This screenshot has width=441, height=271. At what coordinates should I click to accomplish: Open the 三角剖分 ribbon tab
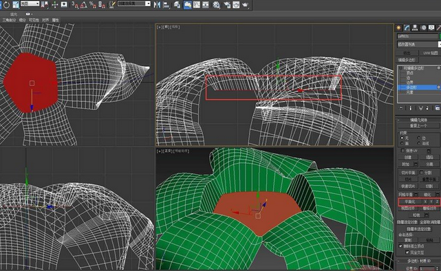pos(9,20)
